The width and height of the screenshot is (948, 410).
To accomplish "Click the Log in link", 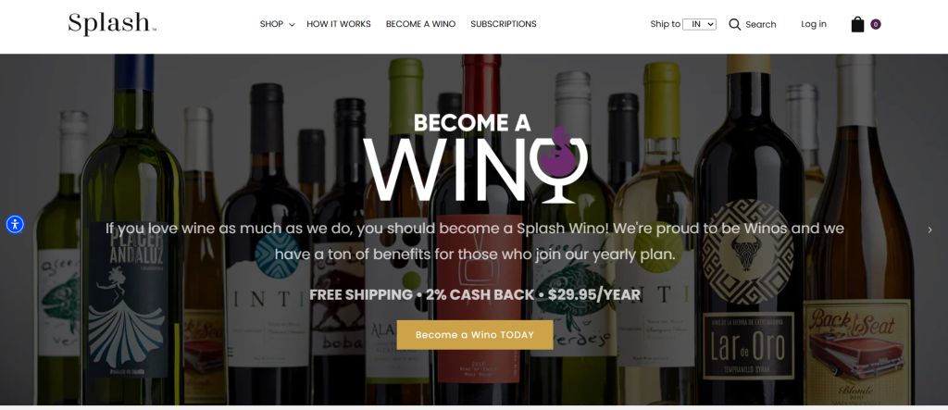I will 814,24.
